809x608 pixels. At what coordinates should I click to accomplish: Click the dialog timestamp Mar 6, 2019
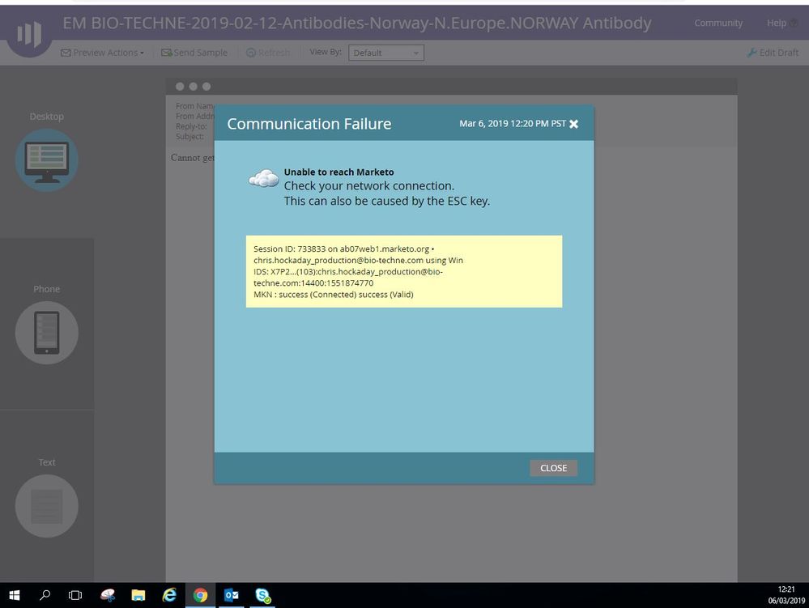tap(513, 124)
